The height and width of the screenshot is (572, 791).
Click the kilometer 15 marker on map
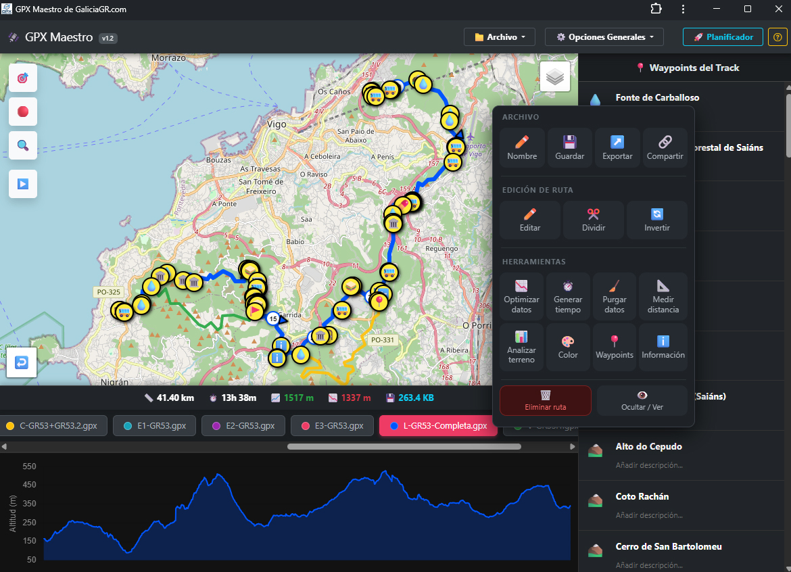coord(273,318)
